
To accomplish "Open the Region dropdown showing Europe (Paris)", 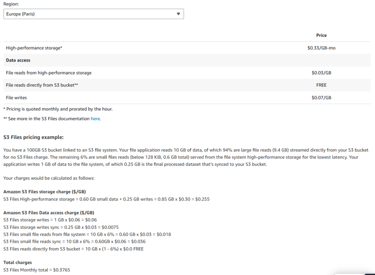I will pyautogui.click(x=93, y=14).
